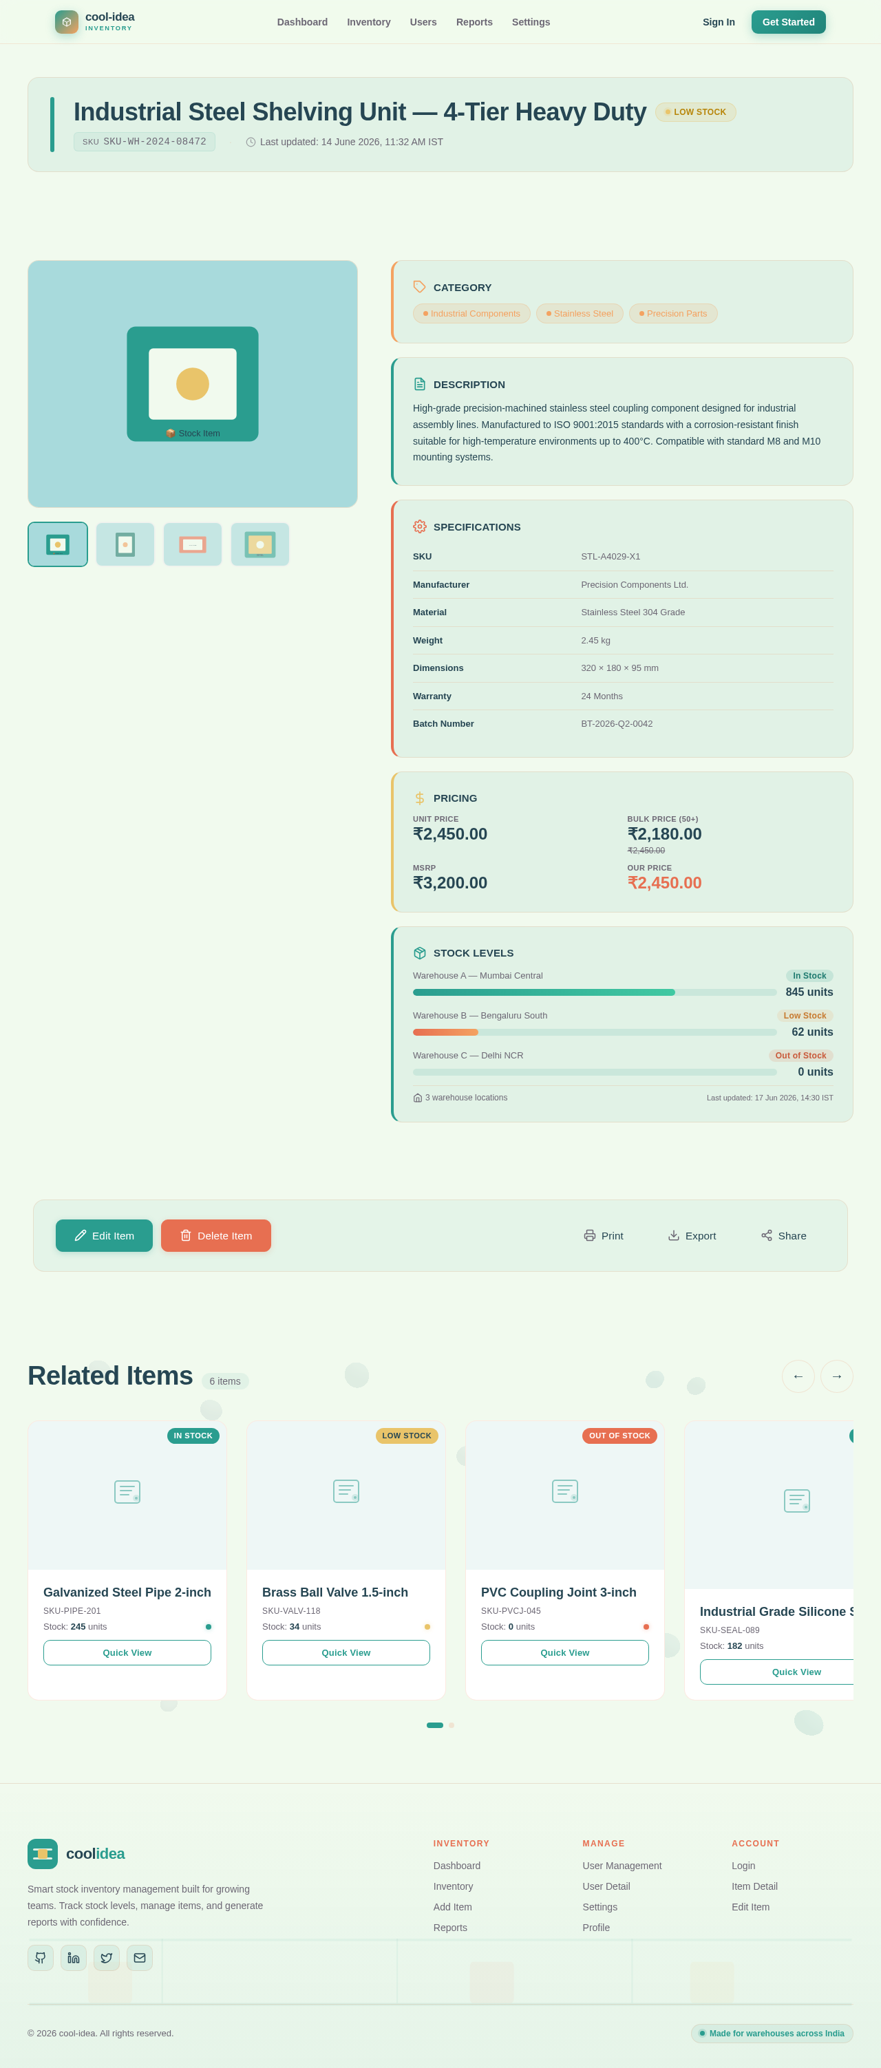
Task: Click the Stock Levels box icon
Action: pos(419,953)
